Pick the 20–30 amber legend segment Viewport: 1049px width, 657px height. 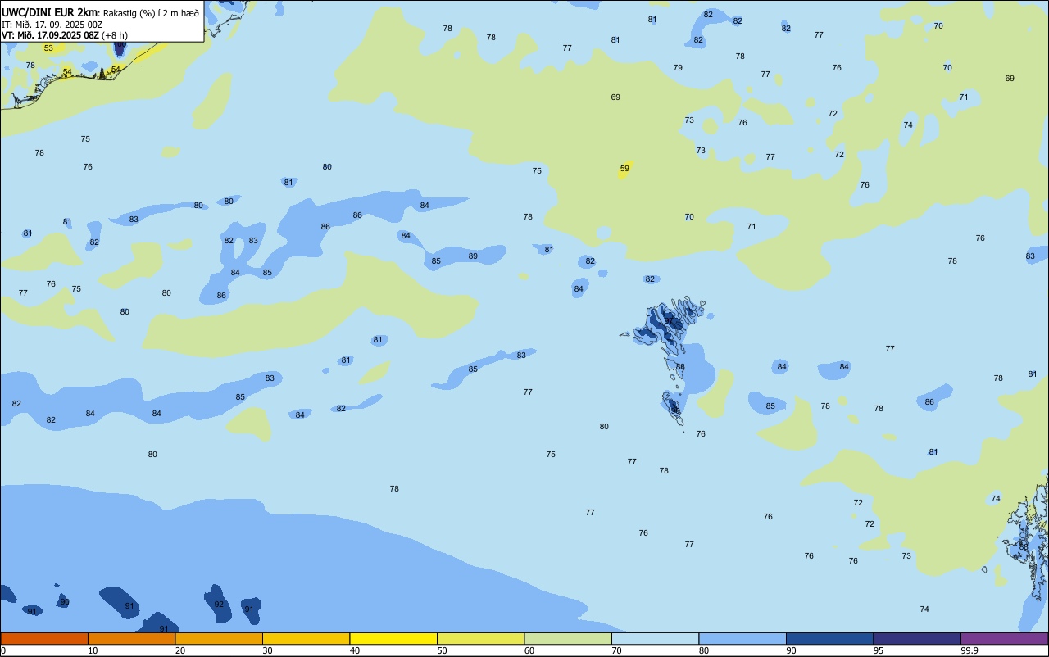pos(219,638)
